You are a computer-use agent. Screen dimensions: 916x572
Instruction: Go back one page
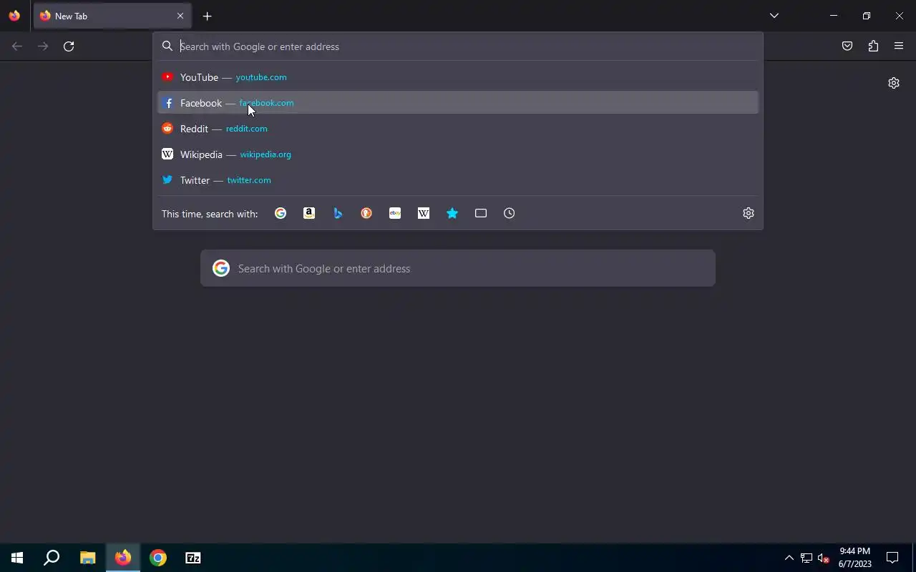(17, 46)
